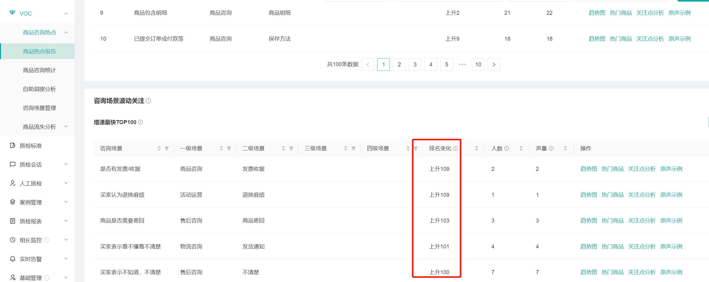The image size is (709, 282).
Task: Open 自助洞察分析 menu item
Action: [x=39, y=89]
